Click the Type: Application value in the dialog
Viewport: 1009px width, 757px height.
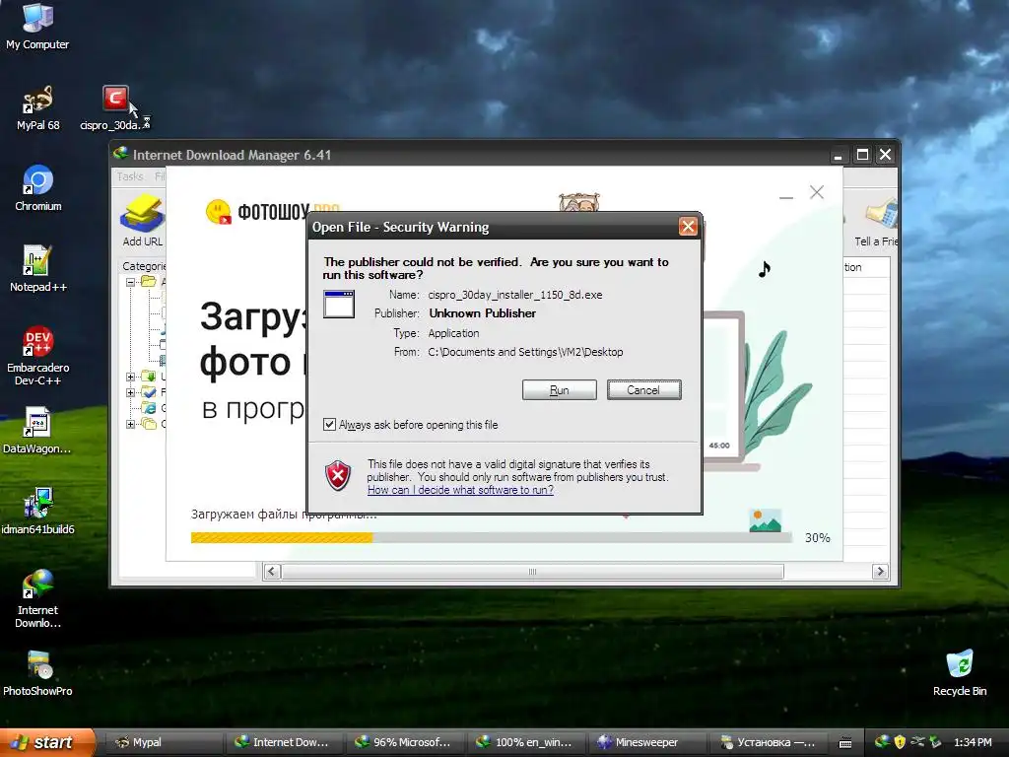[453, 333]
